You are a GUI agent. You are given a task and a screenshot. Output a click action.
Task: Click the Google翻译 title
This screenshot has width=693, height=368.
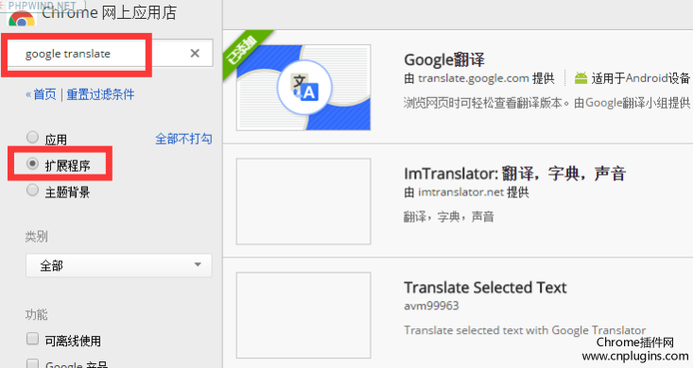coord(444,59)
